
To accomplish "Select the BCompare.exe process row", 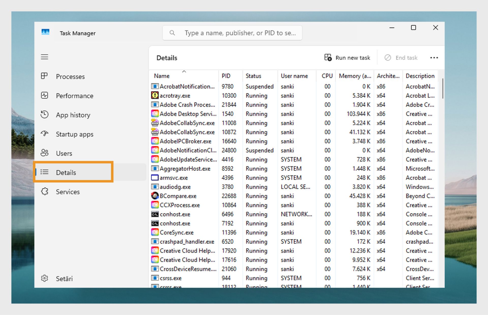I will pos(178,196).
